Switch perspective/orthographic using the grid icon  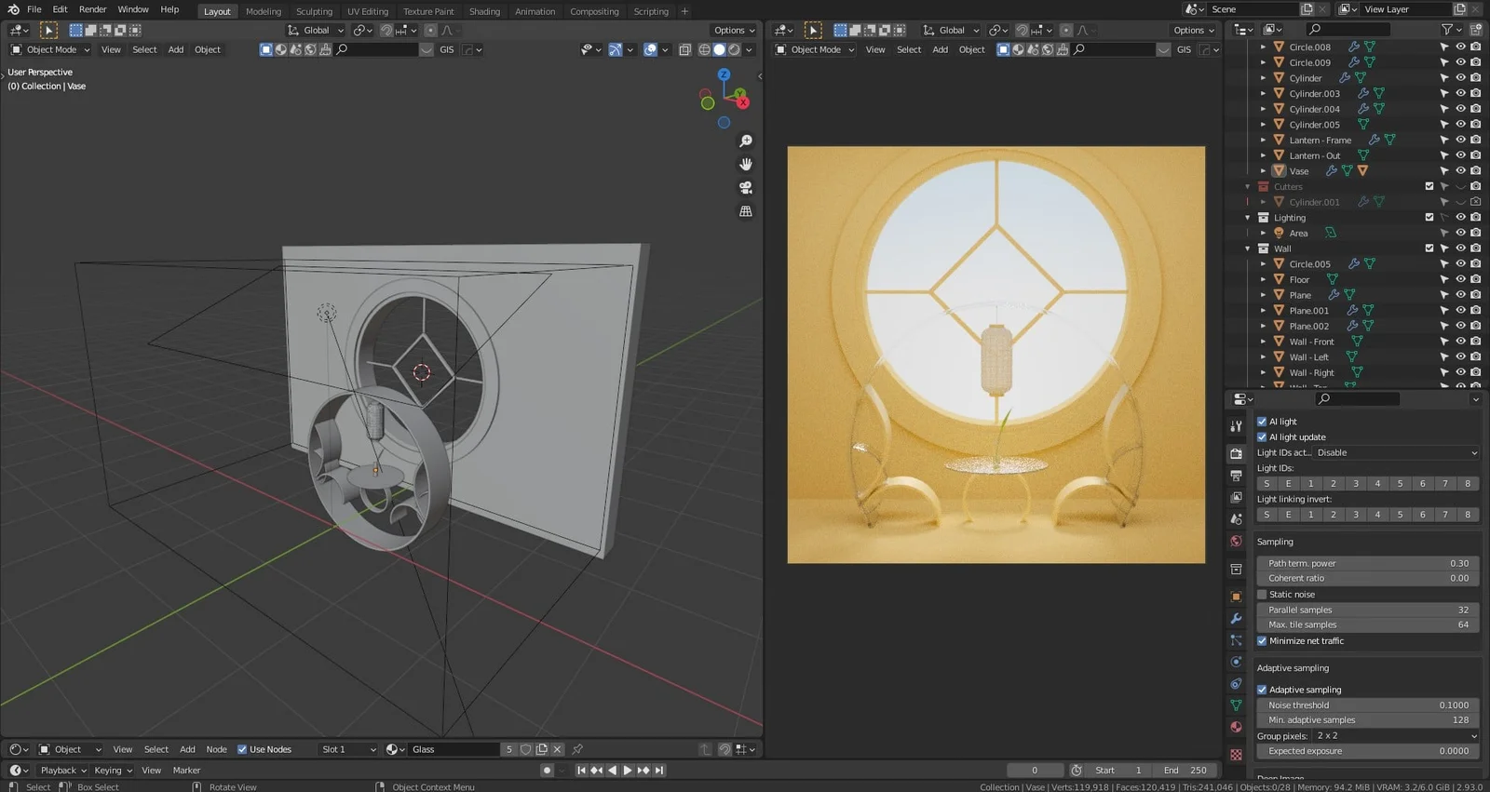[745, 212]
